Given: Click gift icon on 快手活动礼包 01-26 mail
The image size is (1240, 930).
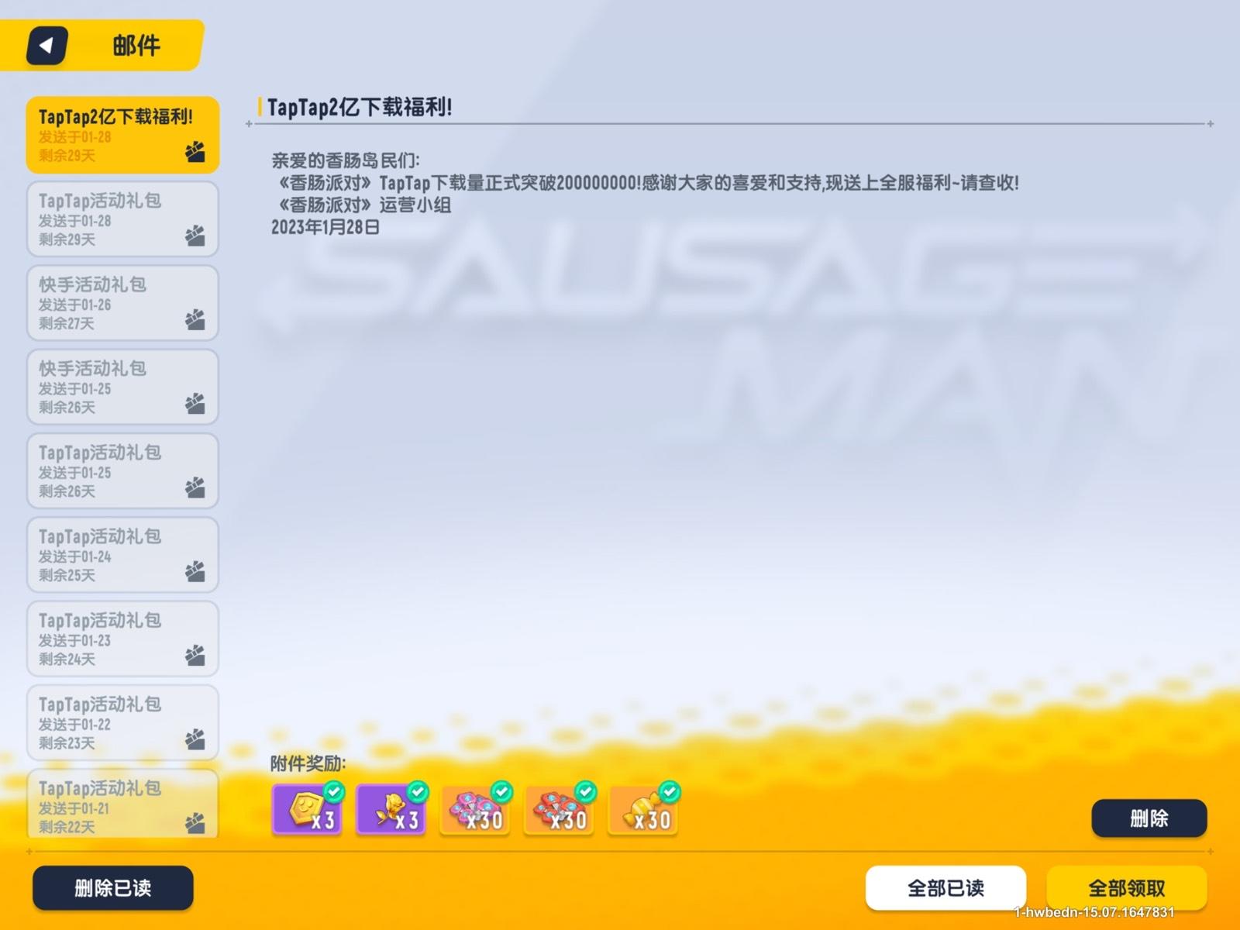Looking at the screenshot, I should (195, 319).
